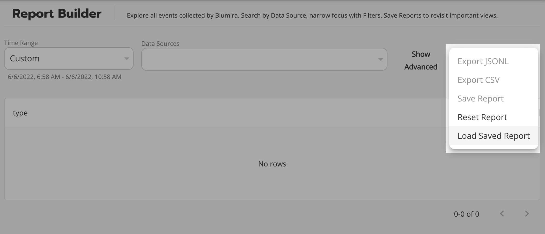
Task: Click the No rows placeholder text
Action: point(272,164)
